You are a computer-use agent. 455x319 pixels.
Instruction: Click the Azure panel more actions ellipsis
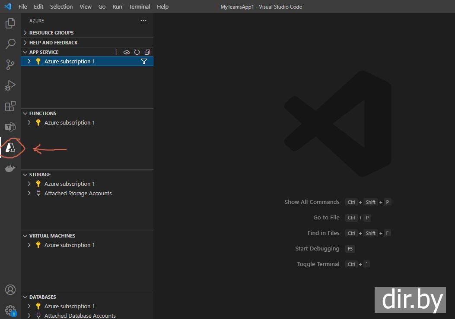pos(143,21)
